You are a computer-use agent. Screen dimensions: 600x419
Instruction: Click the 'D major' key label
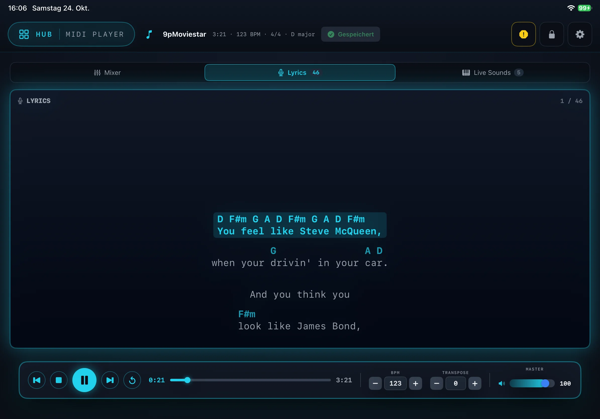303,34
